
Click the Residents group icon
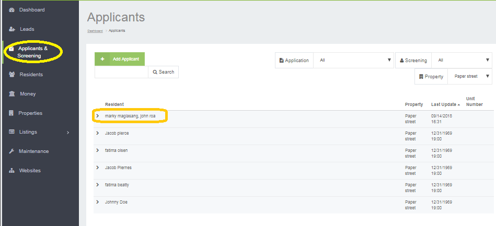[11, 75]
